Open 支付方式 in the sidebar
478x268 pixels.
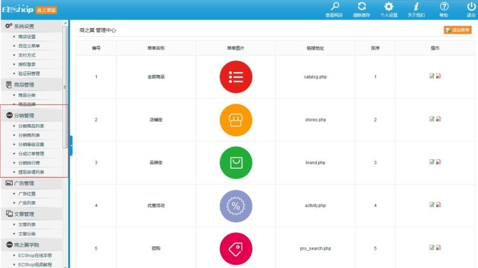tap(27, 55)
